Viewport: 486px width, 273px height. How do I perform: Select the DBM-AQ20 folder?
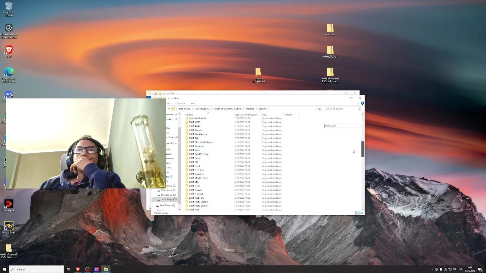click(194, 122)
